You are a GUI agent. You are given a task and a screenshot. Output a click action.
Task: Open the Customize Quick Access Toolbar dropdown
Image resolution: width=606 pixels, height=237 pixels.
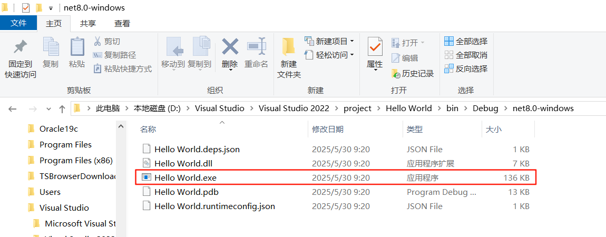click(x=51, y=8)
